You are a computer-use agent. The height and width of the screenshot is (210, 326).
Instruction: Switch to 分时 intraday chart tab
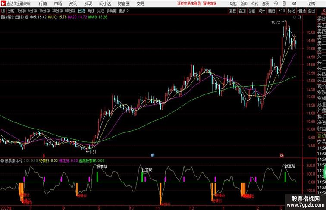[11, 11]
